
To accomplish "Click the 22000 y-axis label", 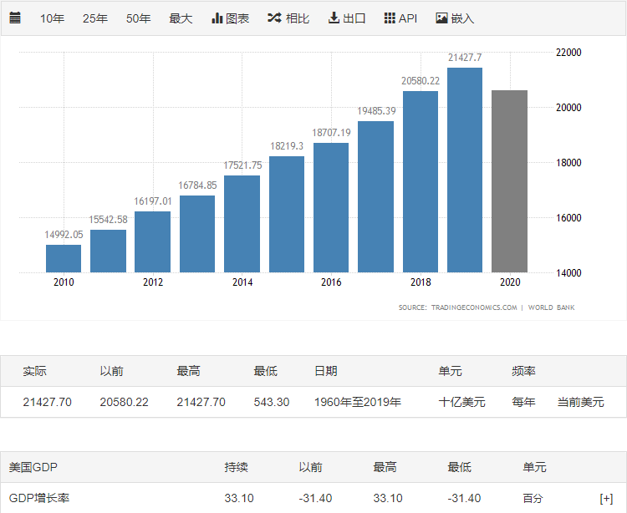I will pyautogui.click(x=568, y=53).
